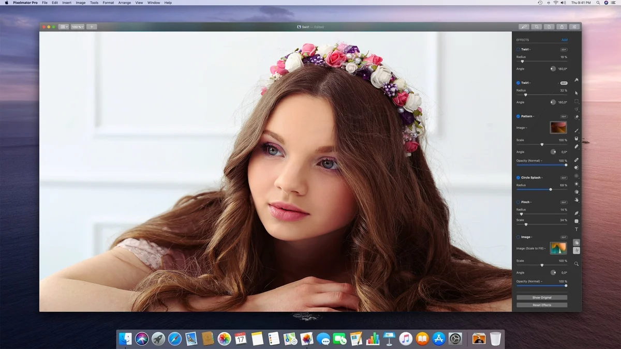Click the Pinch Scale slider
The image size is (621, 349).
coord(542,224)
